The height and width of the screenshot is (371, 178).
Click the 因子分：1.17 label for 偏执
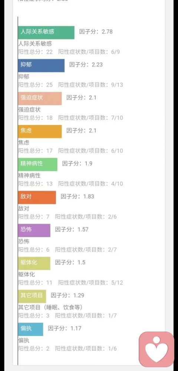(x=65, y=329)
